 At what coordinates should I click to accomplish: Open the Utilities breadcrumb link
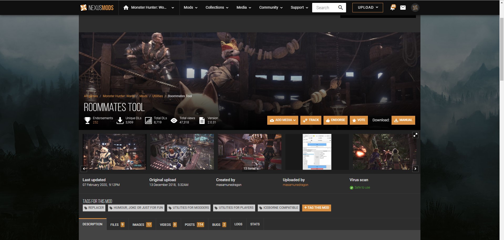pyautogui.click(x=157, y=96)
